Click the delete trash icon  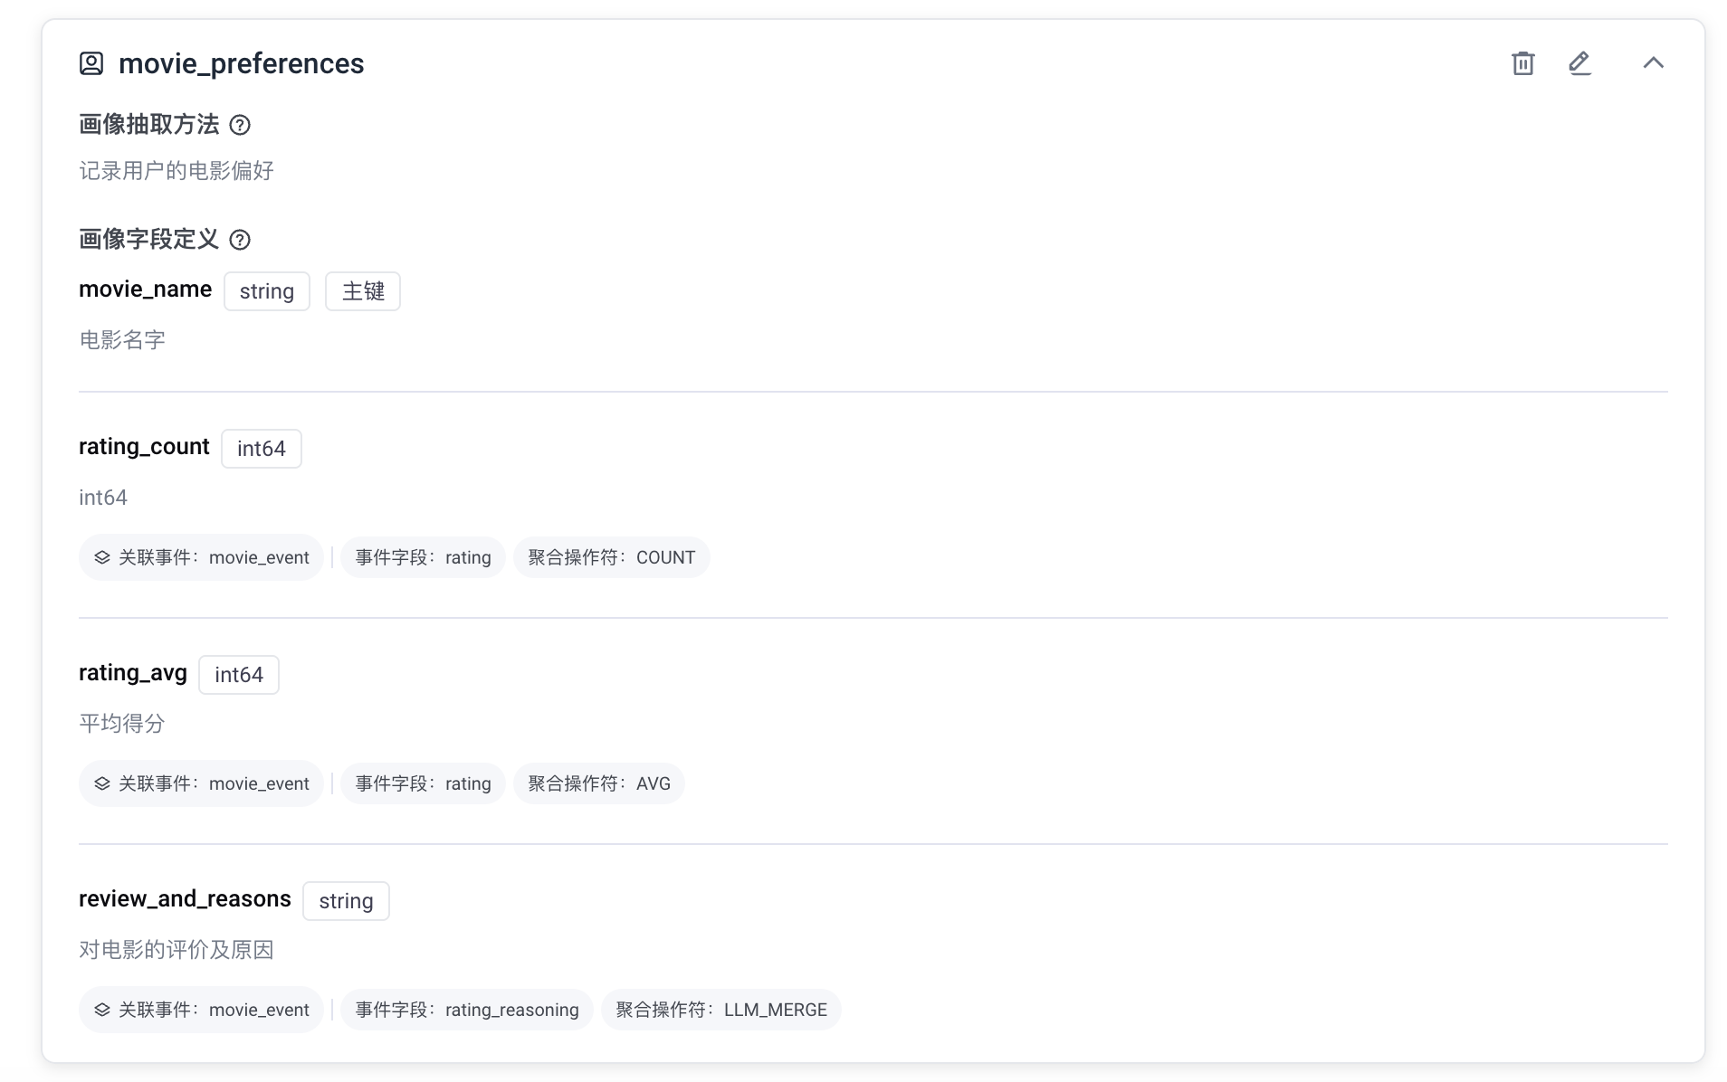tap(1522, 63)
